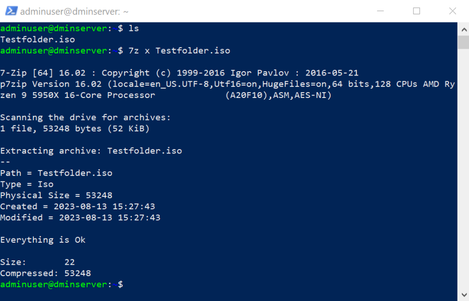Click the scrollbar thumb near the top
This screenshot has height=301, width=469.
tap(463, 43)
